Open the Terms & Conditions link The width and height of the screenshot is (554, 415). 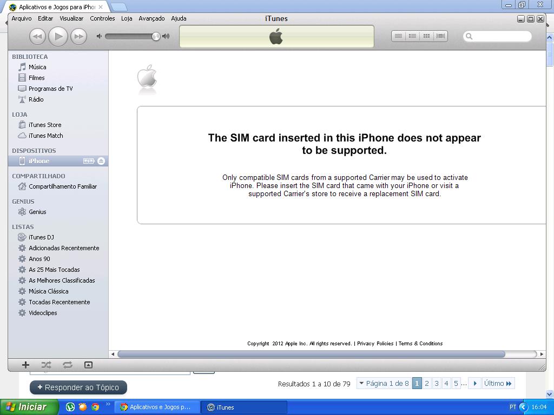coord(420,343)
